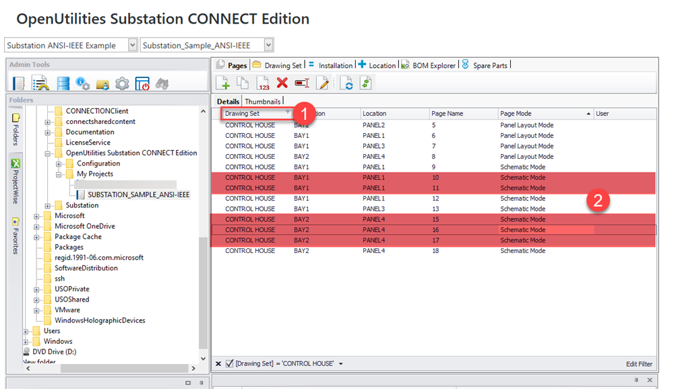Image resolution: width=674 pixels, height=389 pixels.
Task: Click the copy pages icon
Action: coord(242,83)
